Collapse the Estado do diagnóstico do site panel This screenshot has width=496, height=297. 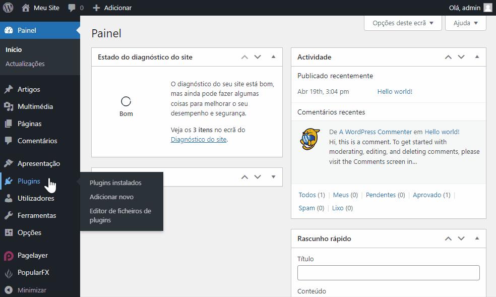click(x=274, y=57)
